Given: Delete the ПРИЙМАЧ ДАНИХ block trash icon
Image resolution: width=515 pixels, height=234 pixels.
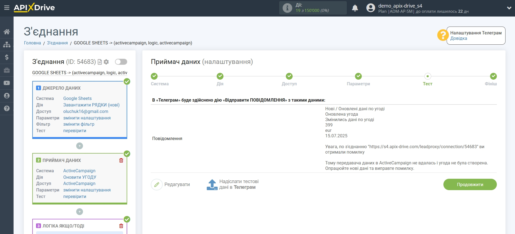Looking at the screenshot, I should 121,160.
